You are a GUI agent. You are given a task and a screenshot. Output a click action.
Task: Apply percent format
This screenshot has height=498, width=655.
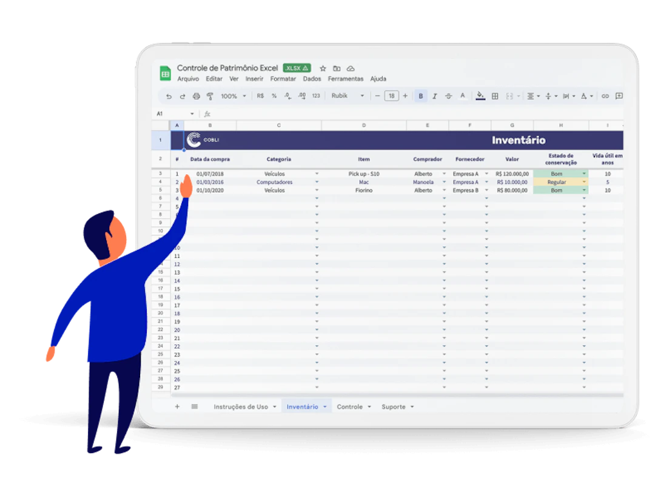pos(274,96)
